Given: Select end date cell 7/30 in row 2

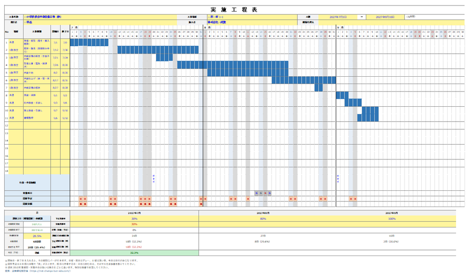Looking at the screenshot, I should (65, 50).
